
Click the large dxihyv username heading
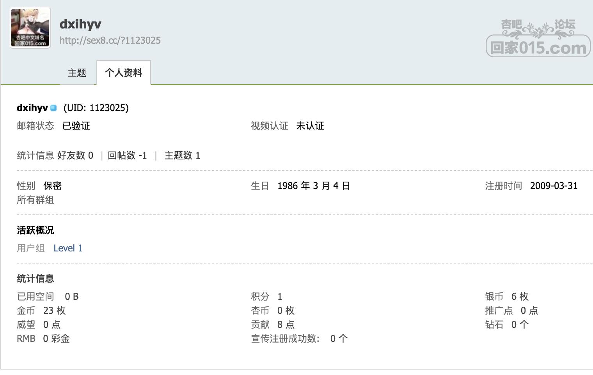click(x=80, y=24)
